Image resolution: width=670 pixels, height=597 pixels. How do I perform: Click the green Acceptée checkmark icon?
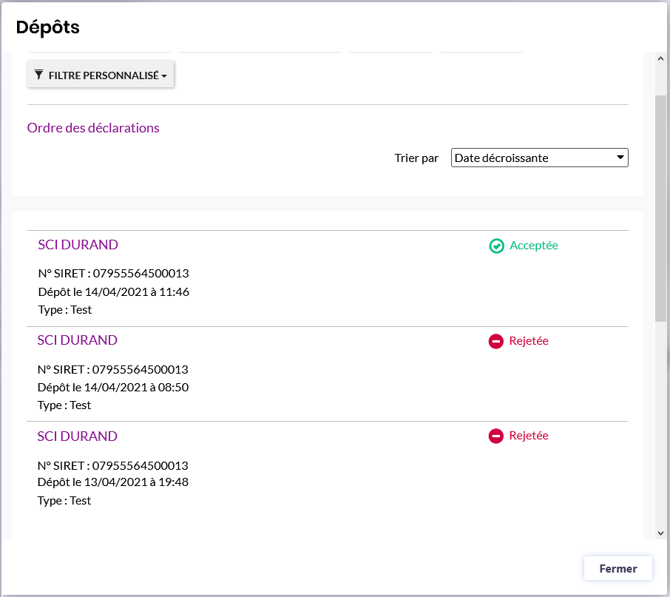(496, 246)
